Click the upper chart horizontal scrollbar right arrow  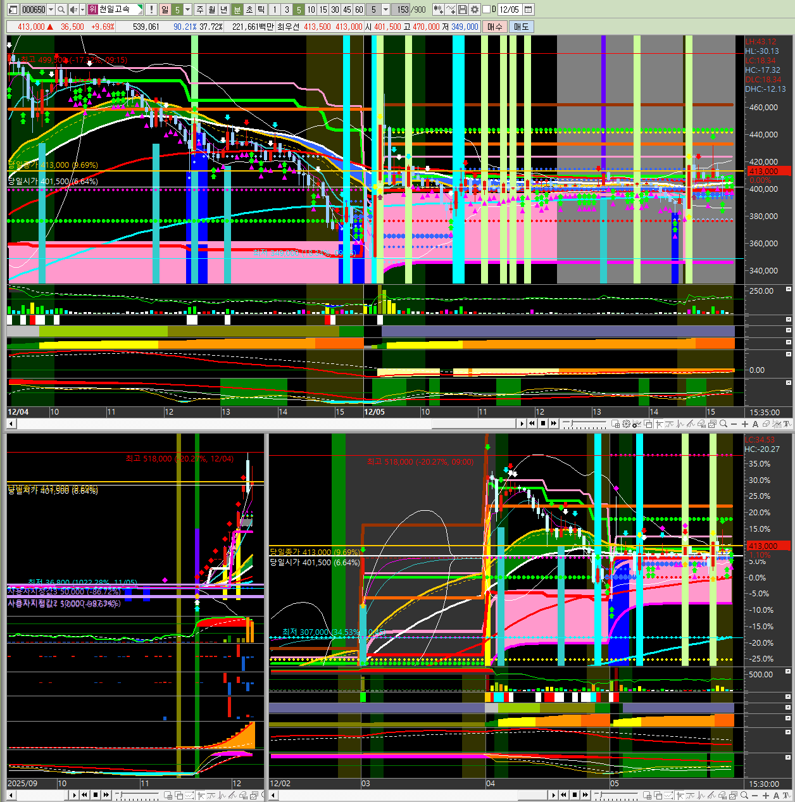coord(522,424)
